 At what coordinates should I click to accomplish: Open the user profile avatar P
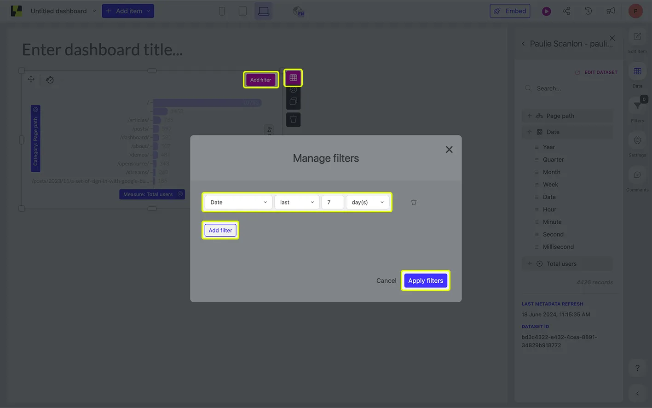click(635, 11)
